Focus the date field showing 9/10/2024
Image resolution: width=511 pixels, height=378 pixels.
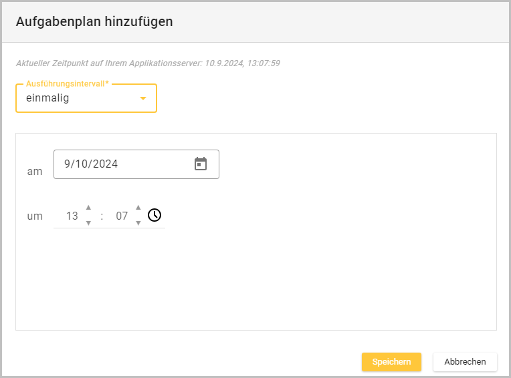tap(120, 164)
